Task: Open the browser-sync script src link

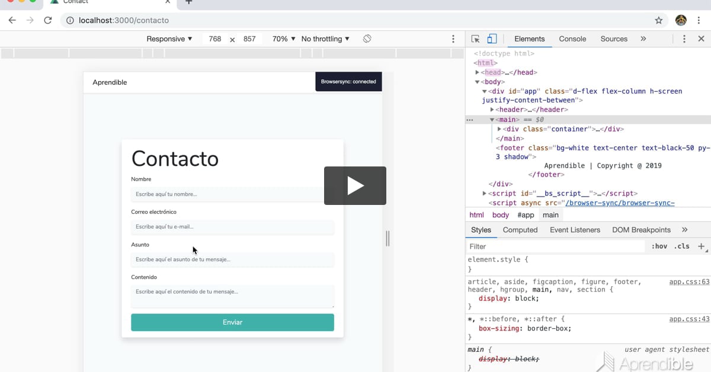Action: [x=620, y=203]
